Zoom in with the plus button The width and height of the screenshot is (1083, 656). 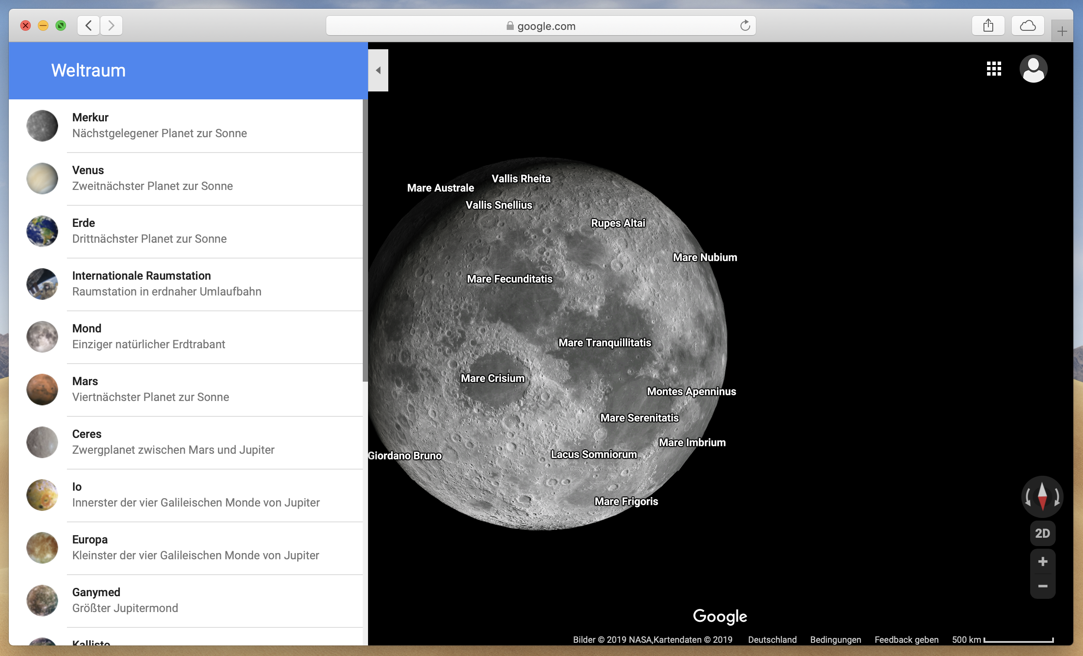tap(1042, 561)
